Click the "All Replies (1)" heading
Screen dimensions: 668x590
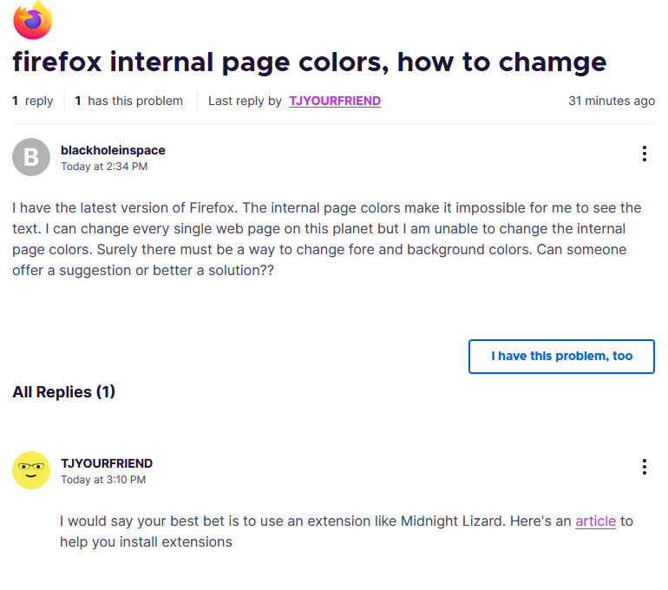tap(64, 392)
